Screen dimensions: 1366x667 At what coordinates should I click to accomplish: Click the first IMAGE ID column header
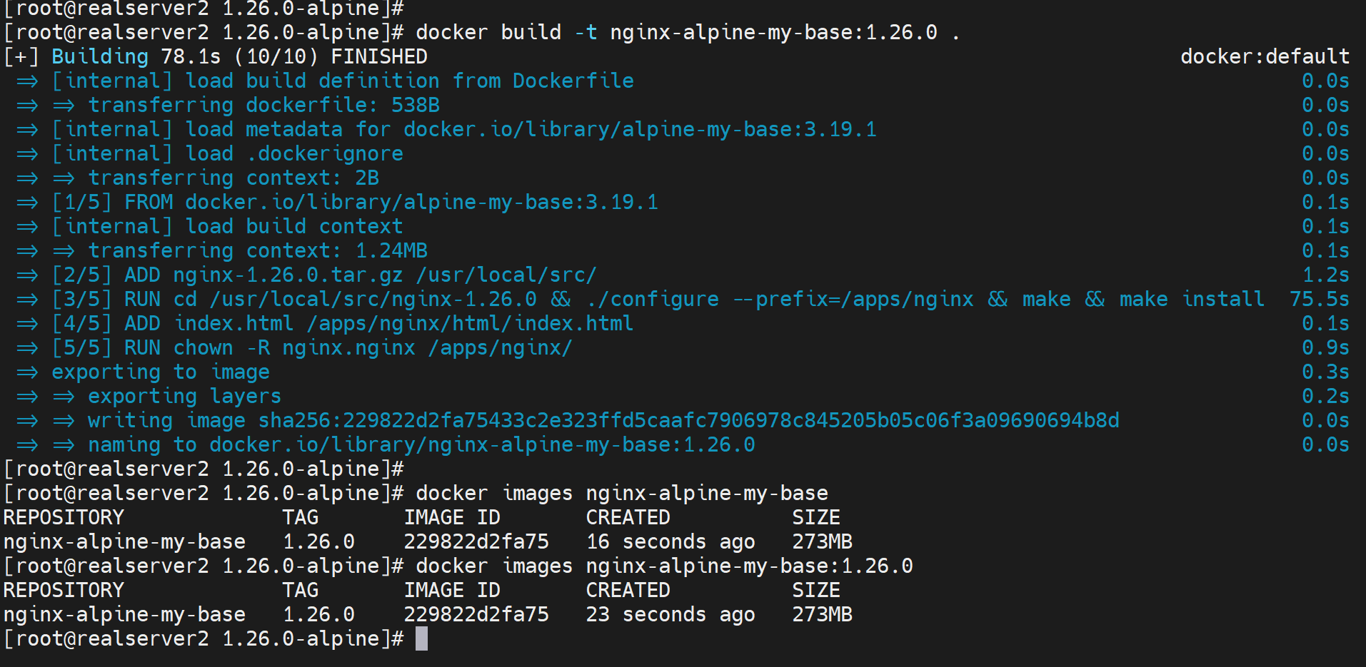tap(452, 517)
